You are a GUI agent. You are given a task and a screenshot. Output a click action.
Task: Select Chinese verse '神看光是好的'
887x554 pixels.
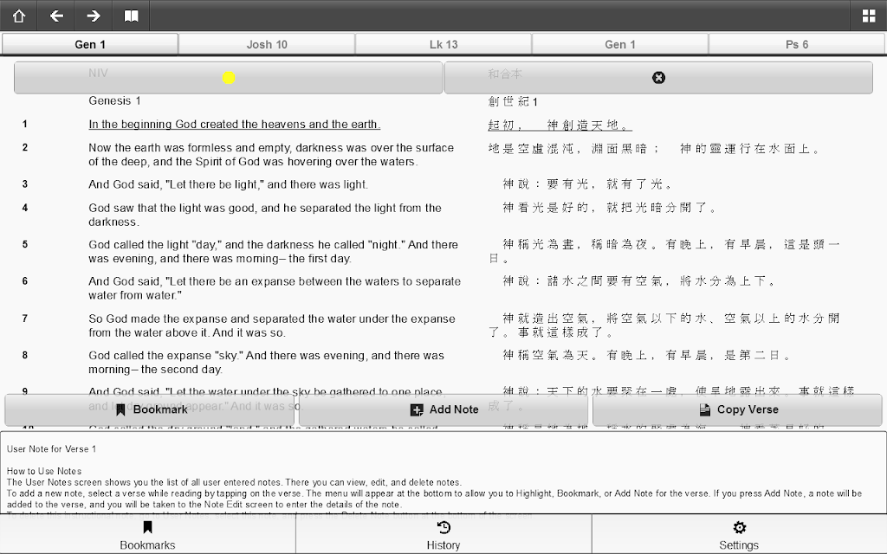(x=610, y=208)
